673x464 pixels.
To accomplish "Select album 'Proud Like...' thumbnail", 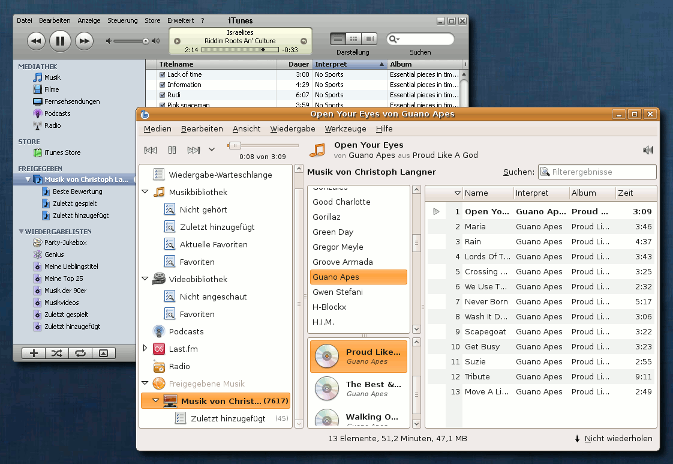I will (327, 356).
